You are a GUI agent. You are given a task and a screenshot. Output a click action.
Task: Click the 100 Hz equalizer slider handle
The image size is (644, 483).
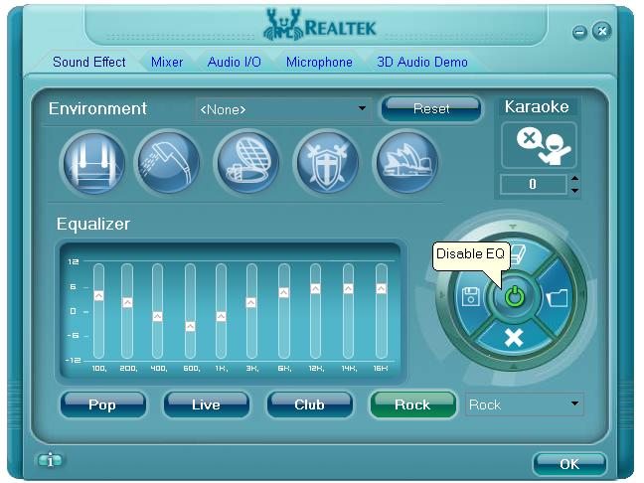click(98, 296)
